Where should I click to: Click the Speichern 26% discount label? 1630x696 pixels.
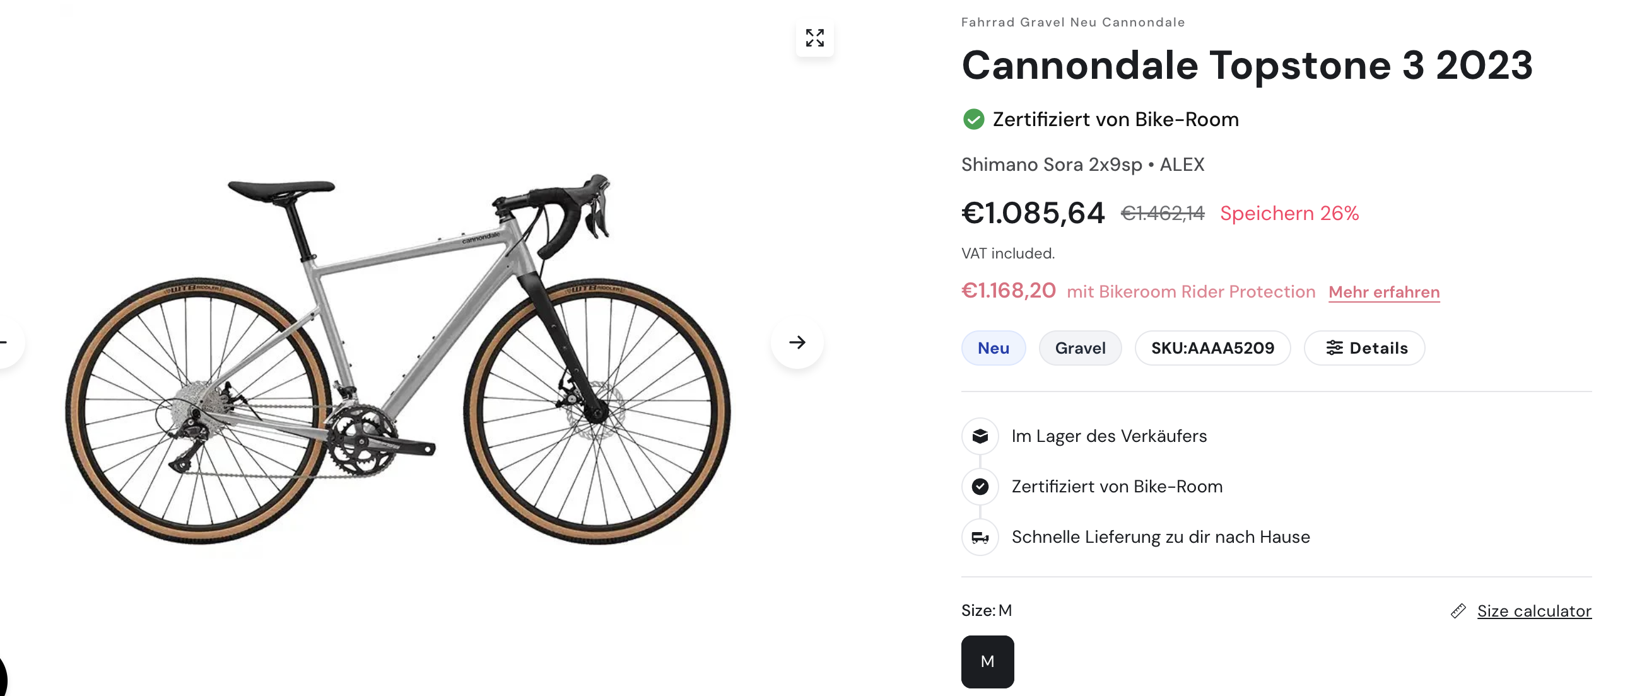[1289, 213]
